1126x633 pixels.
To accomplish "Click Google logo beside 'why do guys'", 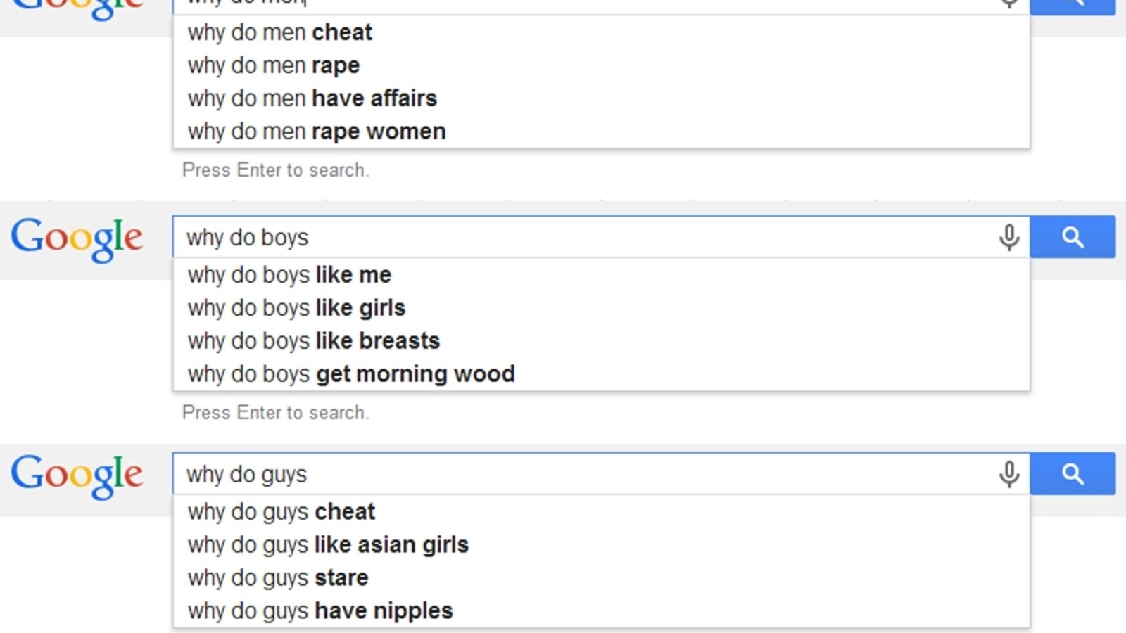I will pyautogui.click(x=77, y=476).
